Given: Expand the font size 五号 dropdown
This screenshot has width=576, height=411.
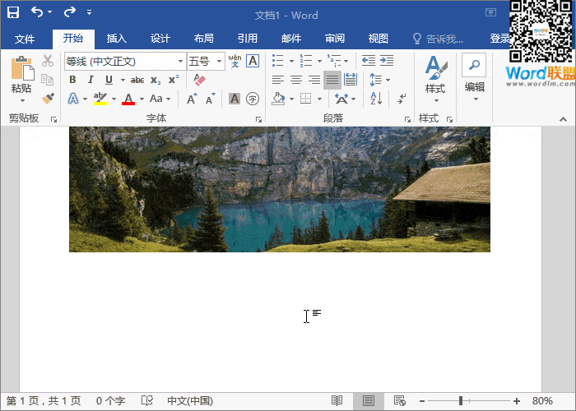Looking at the screenshot, I should pyautogui.click(x=218, y=62).
